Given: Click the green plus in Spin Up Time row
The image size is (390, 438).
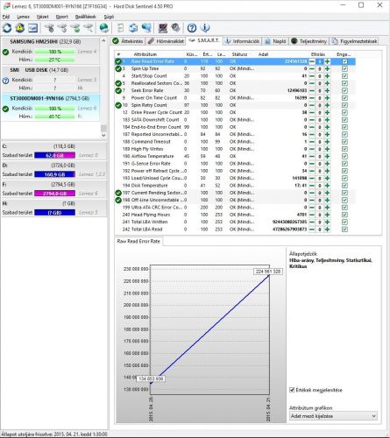Looking at the screenshot, I should pyautogui.click(x=327, y=68).
